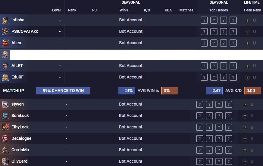
Task: Click the 0.00 average K/D value
Action: click(x=252, y=91)
